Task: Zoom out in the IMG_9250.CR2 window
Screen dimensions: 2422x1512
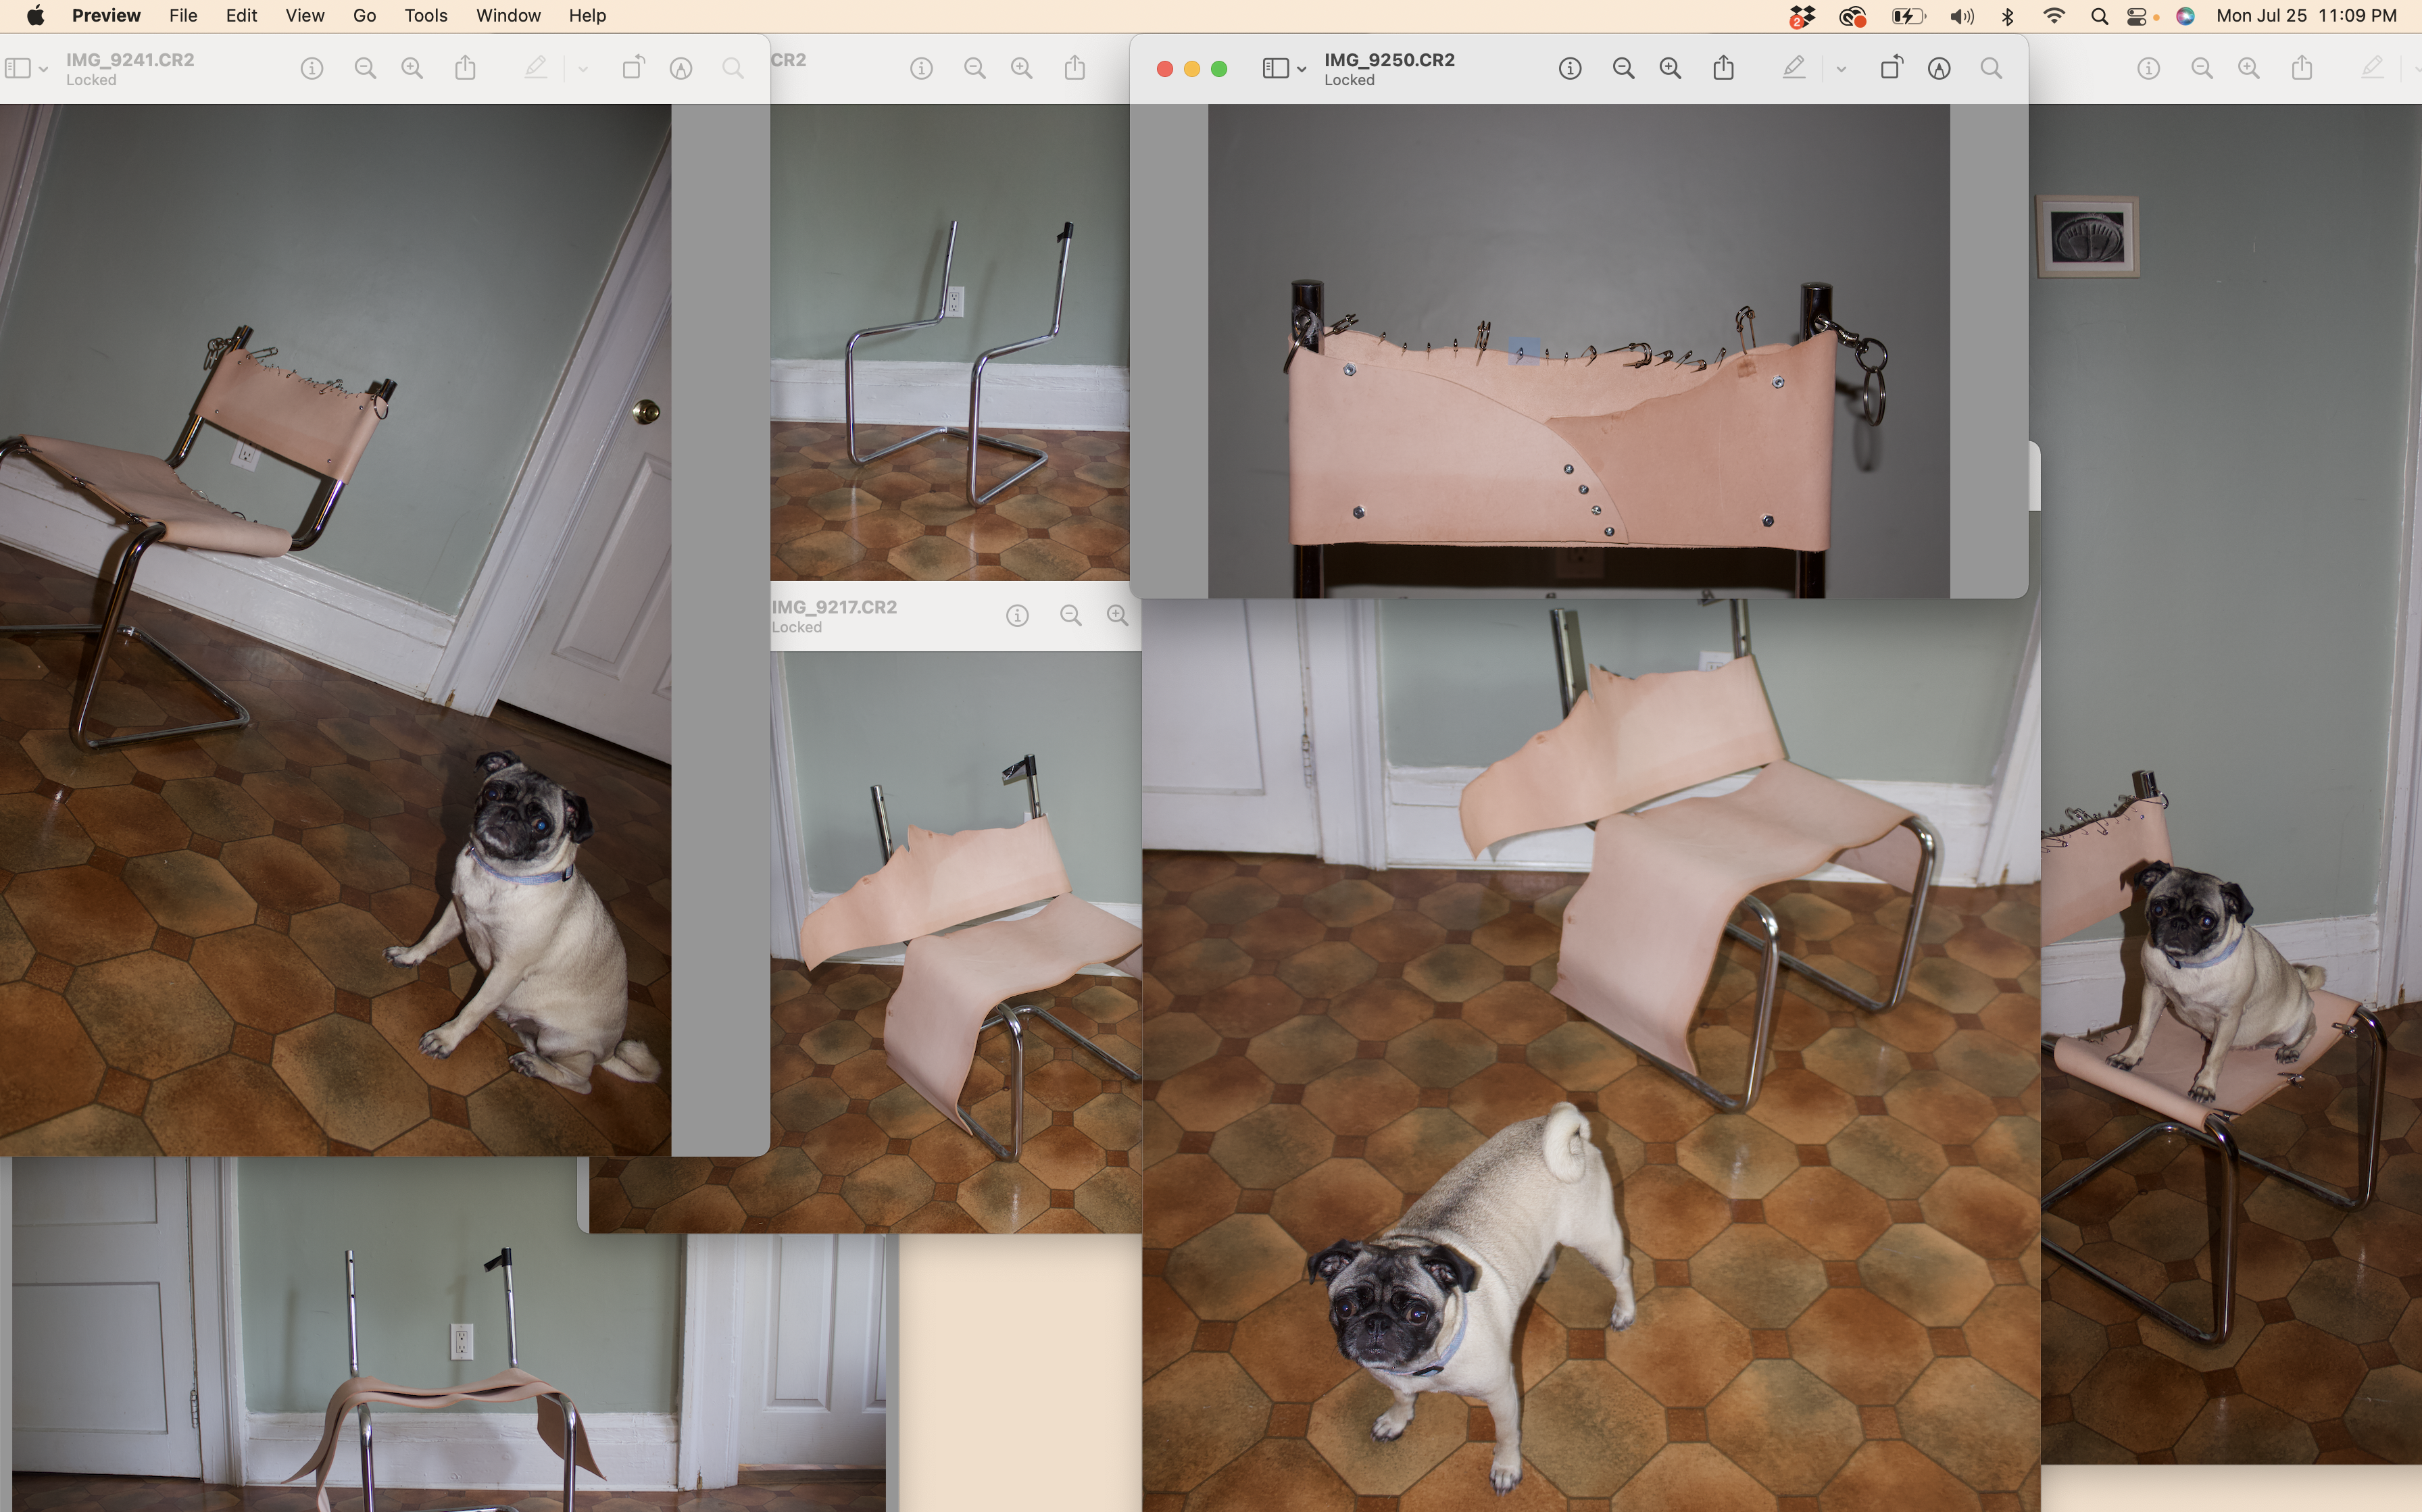Action: click(1623, 68)
